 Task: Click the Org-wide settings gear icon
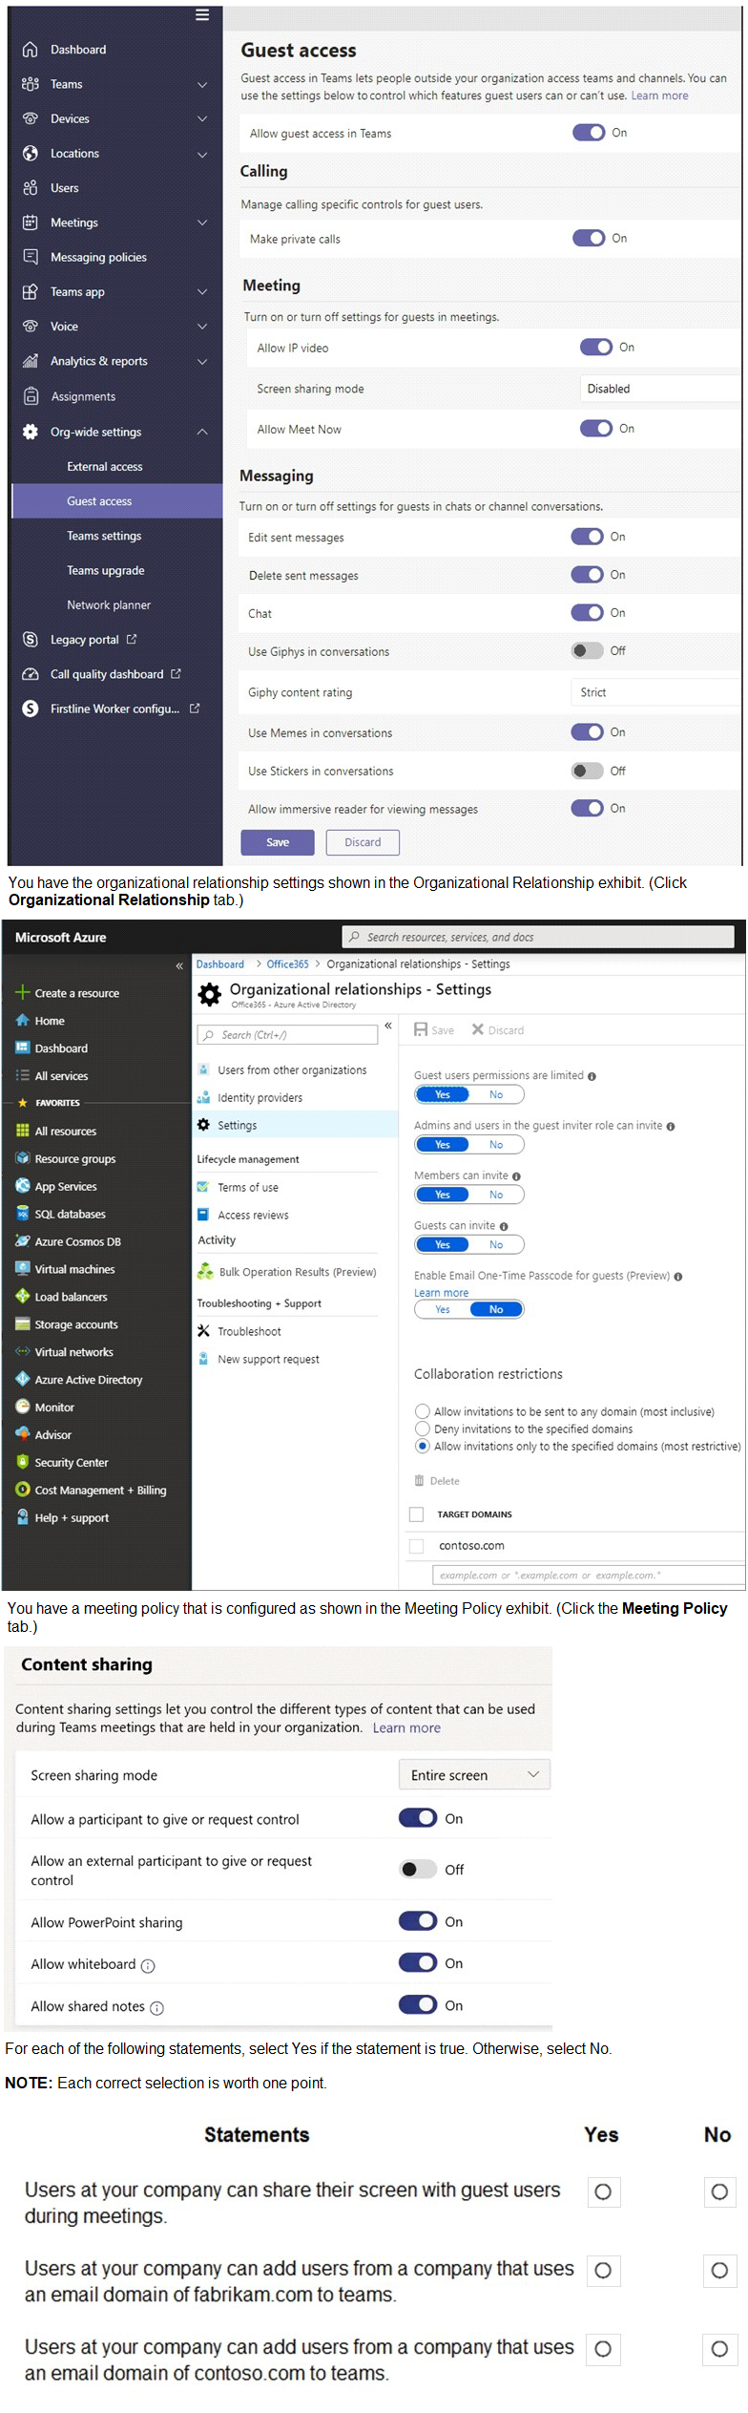coord(31,432)
